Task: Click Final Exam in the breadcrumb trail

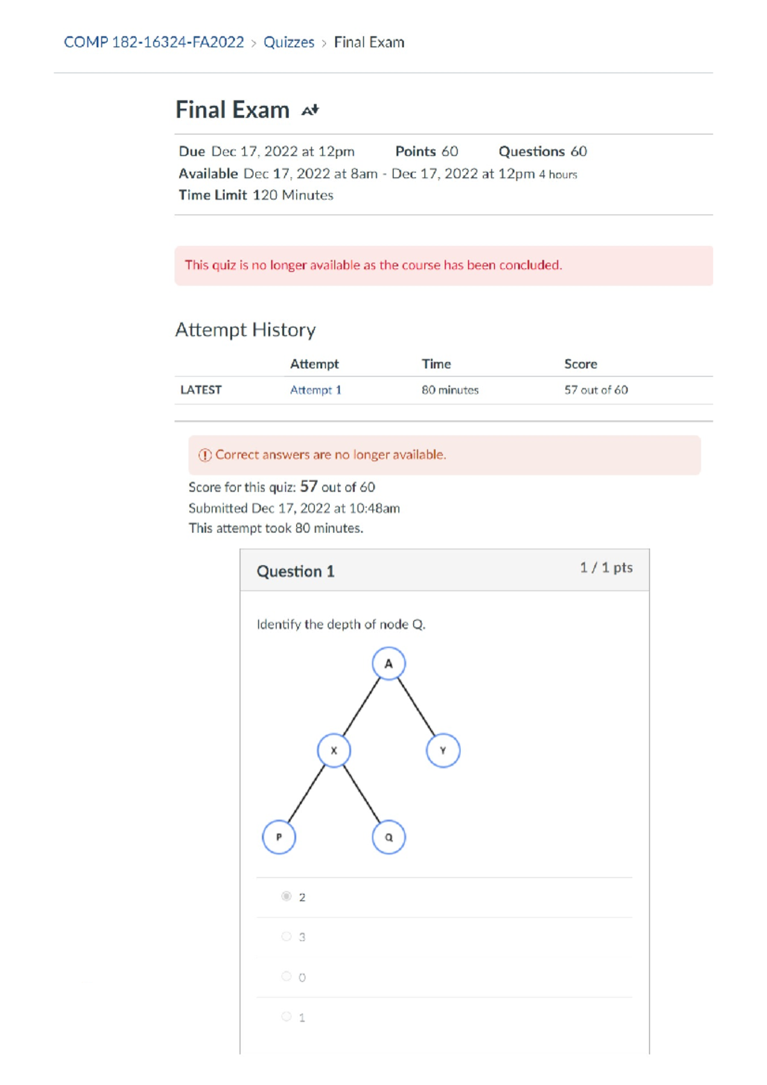Action: 369,42
